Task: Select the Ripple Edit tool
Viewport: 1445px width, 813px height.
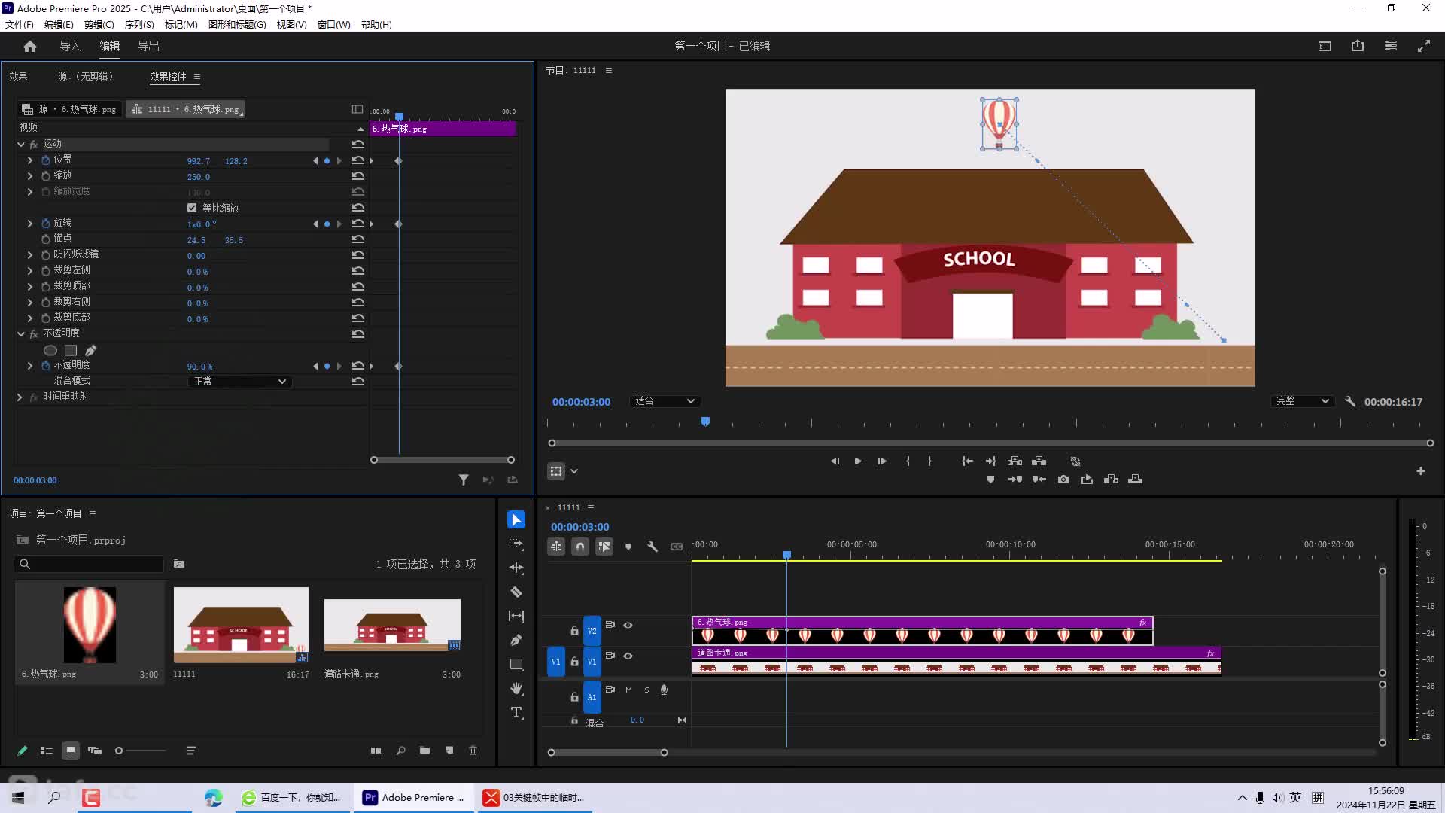Action: pyautogui.click(x=516, y=568)
